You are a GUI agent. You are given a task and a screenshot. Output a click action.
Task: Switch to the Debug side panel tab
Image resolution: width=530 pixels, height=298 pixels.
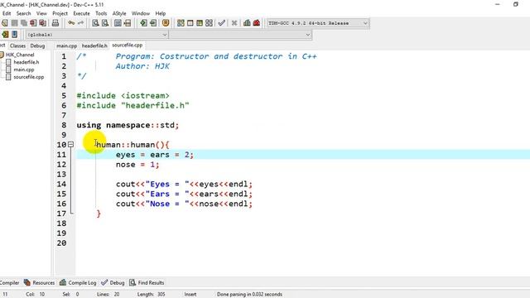pos(37,46)
